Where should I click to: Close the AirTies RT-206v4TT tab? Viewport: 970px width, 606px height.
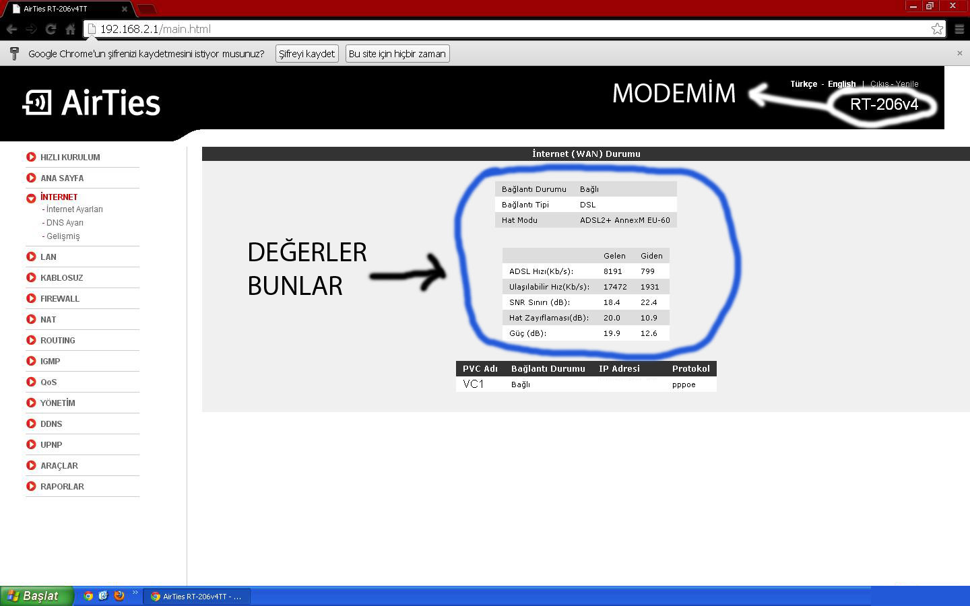click(125, 9)
